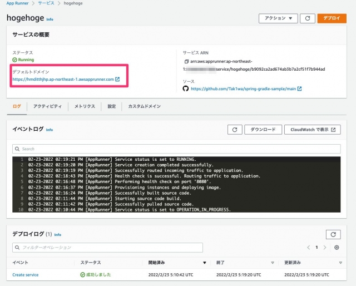The width and height of the screenshot is (356, 286).
Task: Select log line 'OPERATION_IN_PROGRESS'
Action: tap(172, 210)
